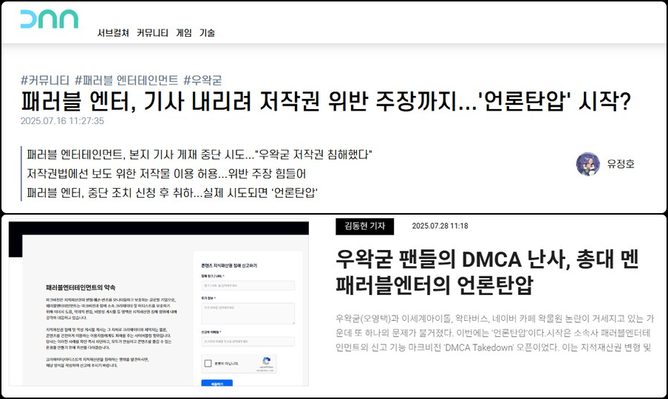Viewport: 668px width, 399px height.
Task: Go to the 게임 menu section
Action: [x=184, y=33]
